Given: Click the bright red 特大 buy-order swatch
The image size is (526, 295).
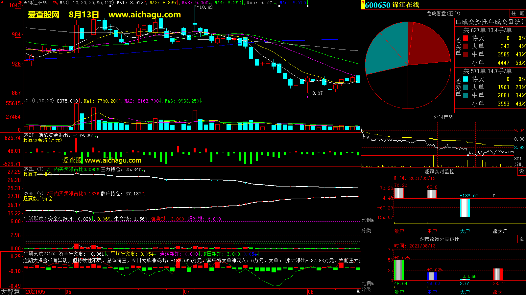Looking at the screenshot, I should (x=466, y=38).
